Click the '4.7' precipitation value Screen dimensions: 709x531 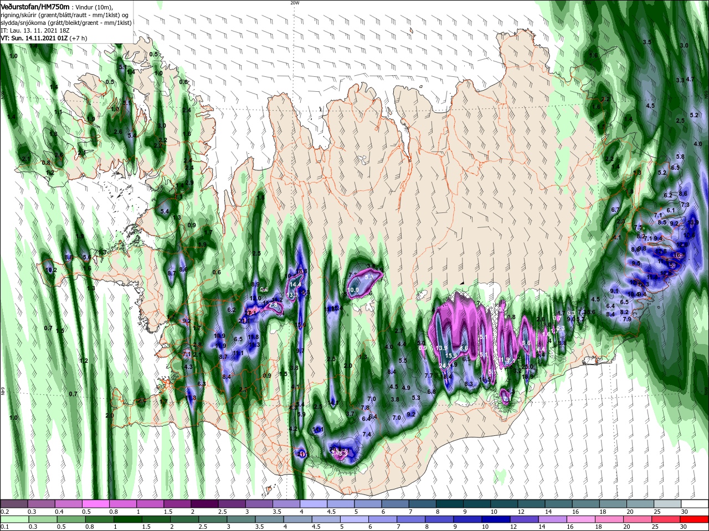pyautogui.click(x=690, y=80)
